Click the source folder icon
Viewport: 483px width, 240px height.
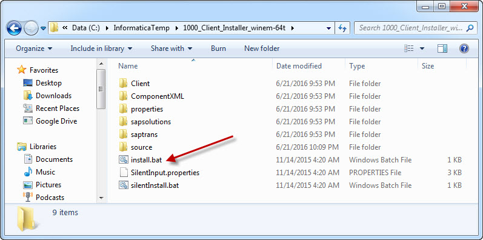[123, 147]
